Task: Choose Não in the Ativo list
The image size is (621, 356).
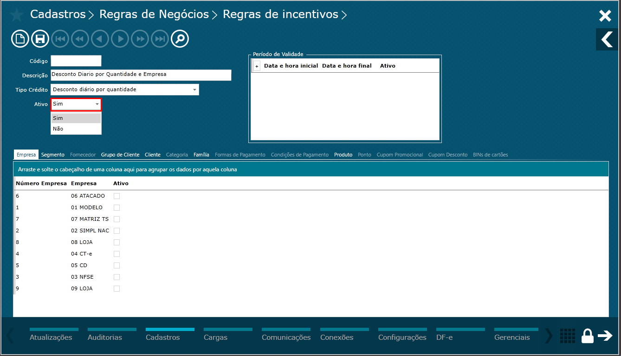Action: pos(76,129)
